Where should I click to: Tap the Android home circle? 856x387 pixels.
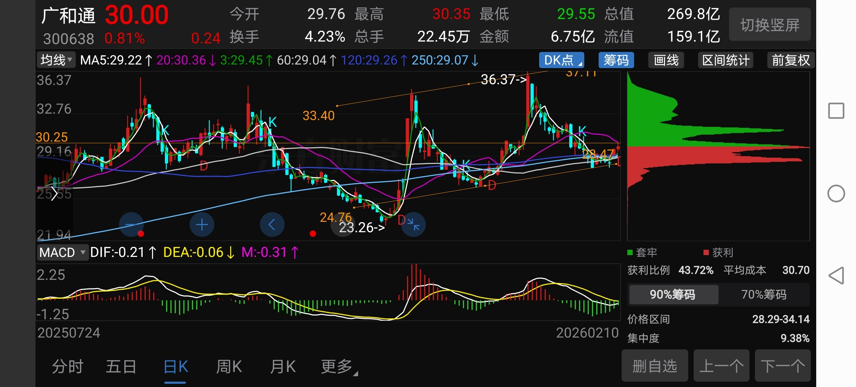836,193
